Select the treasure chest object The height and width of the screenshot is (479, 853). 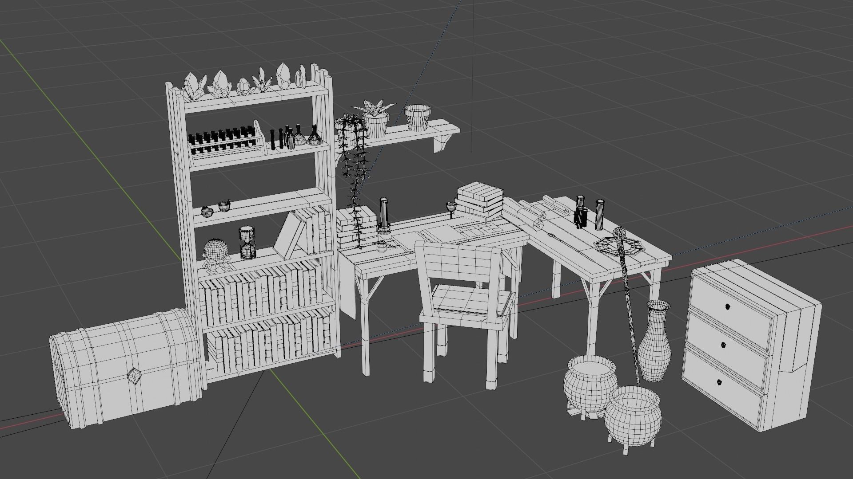tap(111, 364)
